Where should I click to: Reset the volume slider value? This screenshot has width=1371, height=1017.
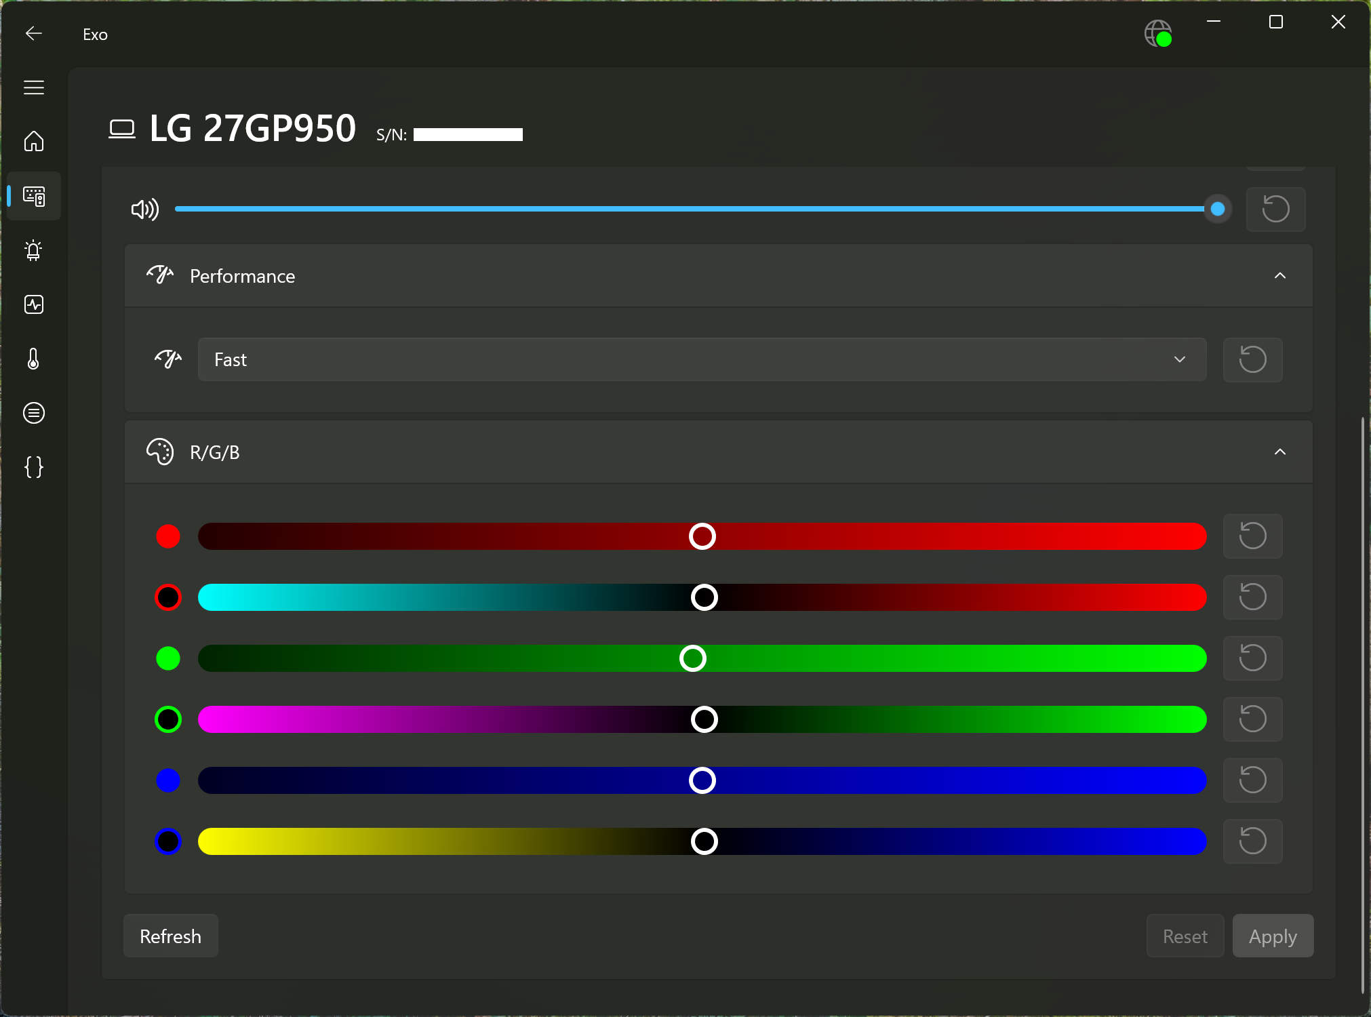coord(1275,209)
